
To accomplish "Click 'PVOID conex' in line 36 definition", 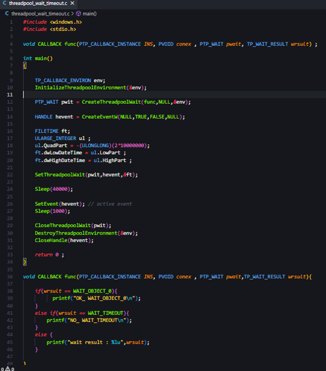I will 175,277.
